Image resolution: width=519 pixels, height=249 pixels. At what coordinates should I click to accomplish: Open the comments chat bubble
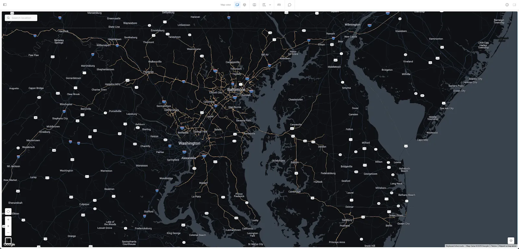[x=289, y=5]
